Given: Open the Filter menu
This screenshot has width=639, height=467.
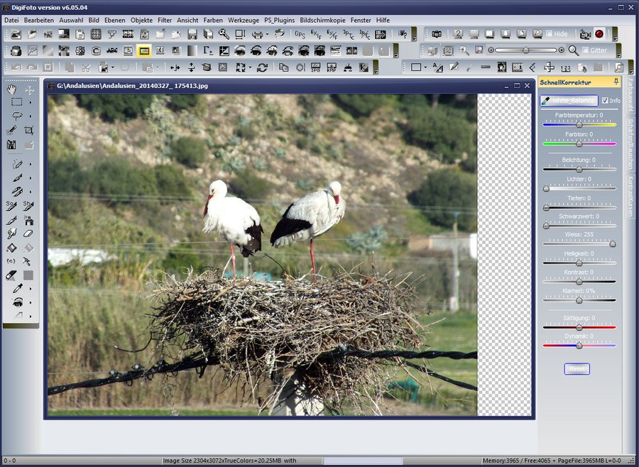Looking at the screenshot, I should [164, 20].
